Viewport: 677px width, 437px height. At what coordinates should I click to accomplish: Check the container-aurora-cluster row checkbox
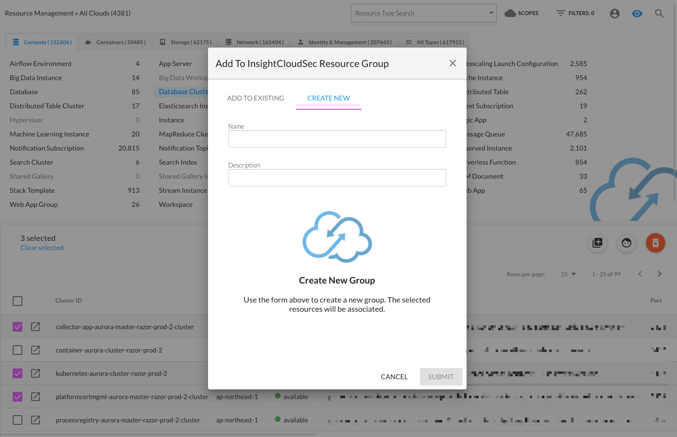(x=17, y=350)
